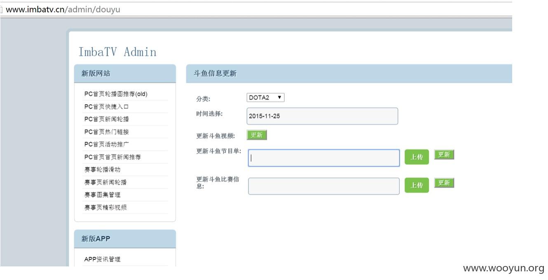Open PC首页首页新闻推荐 menu item
The image size is (548, 280).
click(112, 157)
